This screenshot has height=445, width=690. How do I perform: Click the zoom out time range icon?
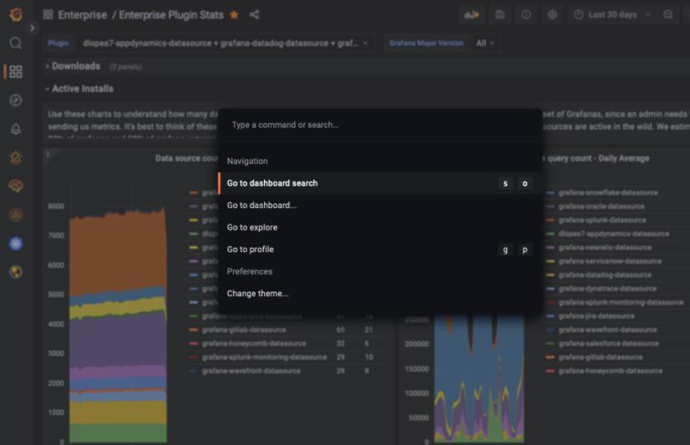point(668,15)
